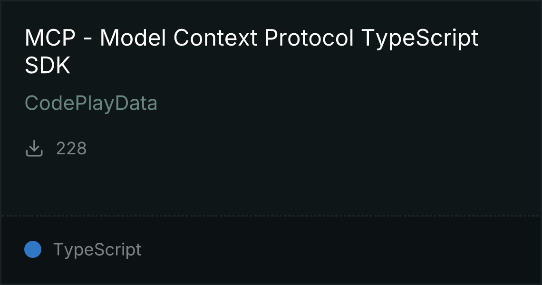Click the blue TypeScript language dot
Screen dimensions: 542x285
(33, 249)
